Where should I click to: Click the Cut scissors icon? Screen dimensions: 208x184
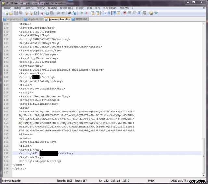click(42, 13)
